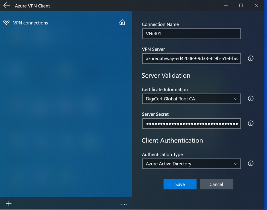Image resolution: width=267 pixels, height=210 pixels.
Task: Show info for Authentication Type
Action: point(251,164)
